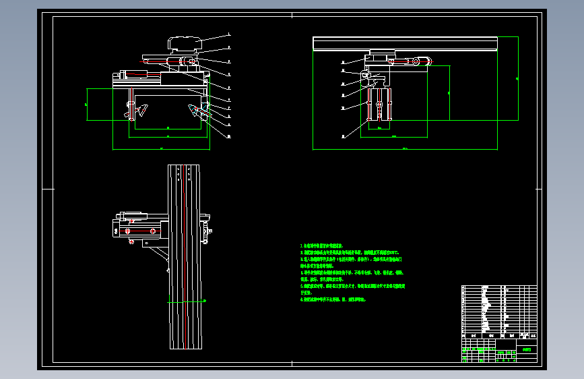The height and width of the screenshot is (379, 584).
Task: Select the overall width dimension under right view
Action: 404,149
